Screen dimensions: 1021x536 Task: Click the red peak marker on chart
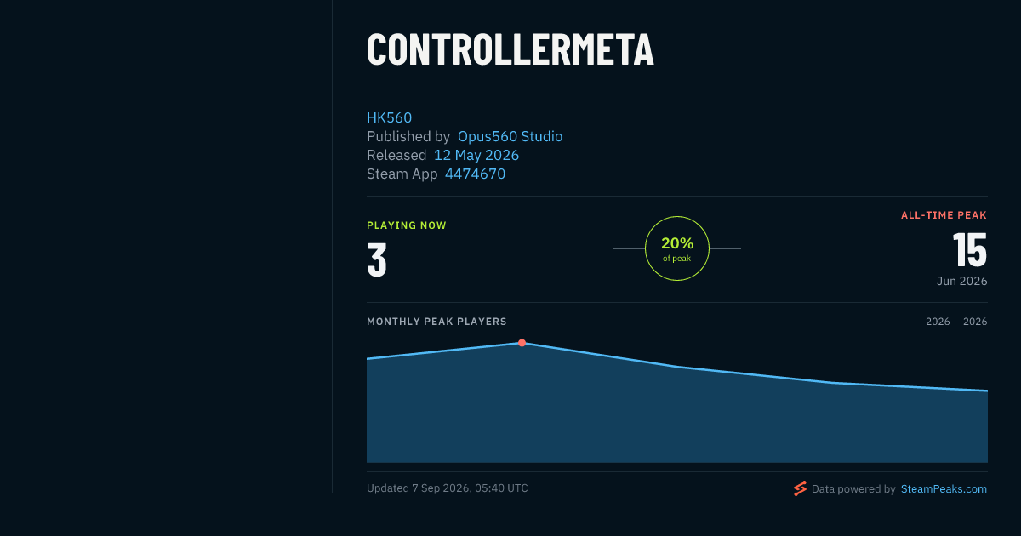[522, 343]
